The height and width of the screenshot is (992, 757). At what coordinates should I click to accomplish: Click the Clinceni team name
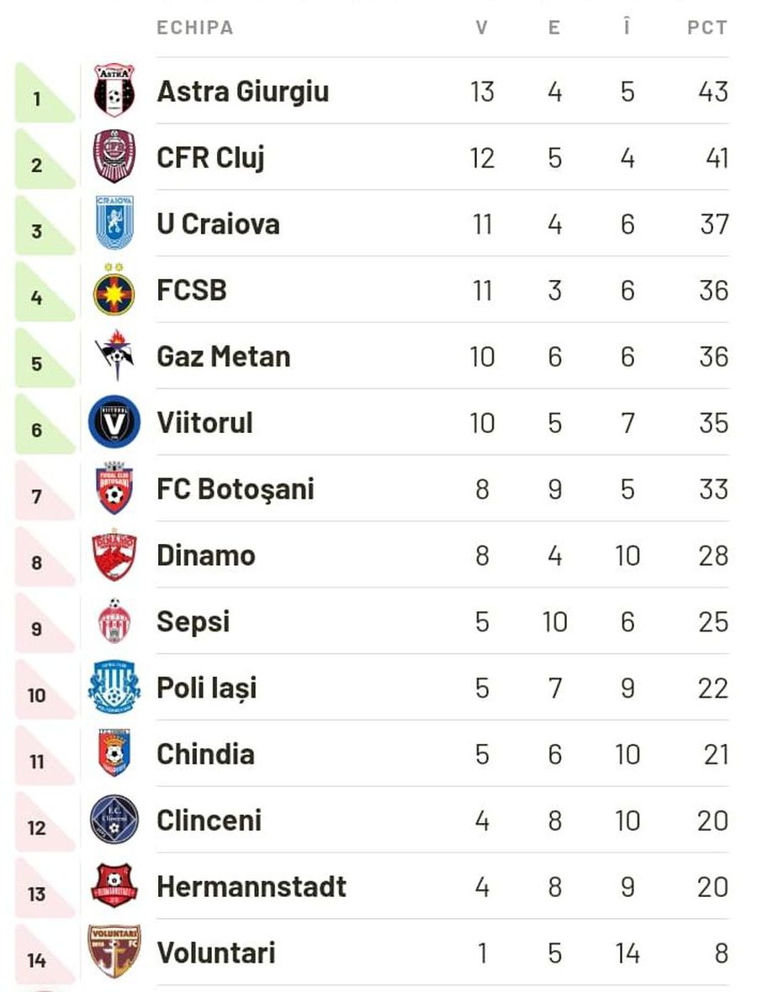209,821
